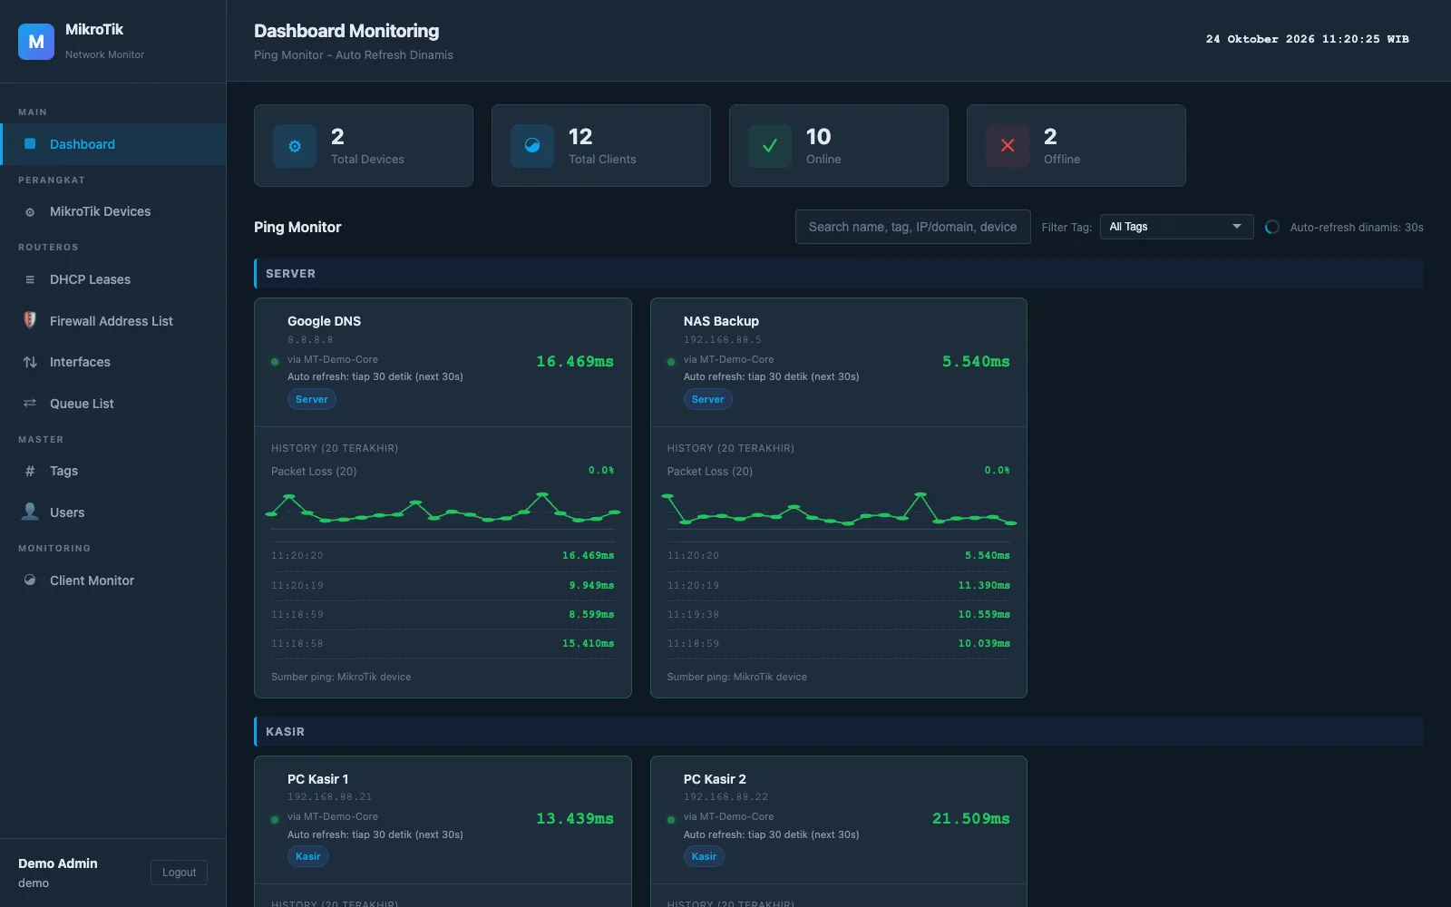Click the SERVER group header
This screenshot has width=1451, height=907.
coord(839,273)
